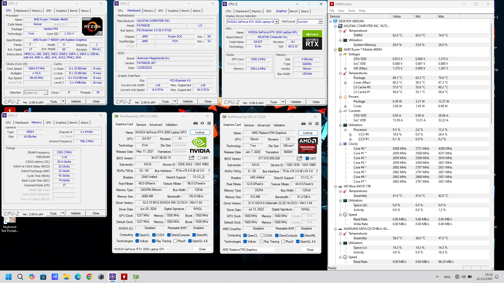Open the View menu in HWMonitor

341,11
